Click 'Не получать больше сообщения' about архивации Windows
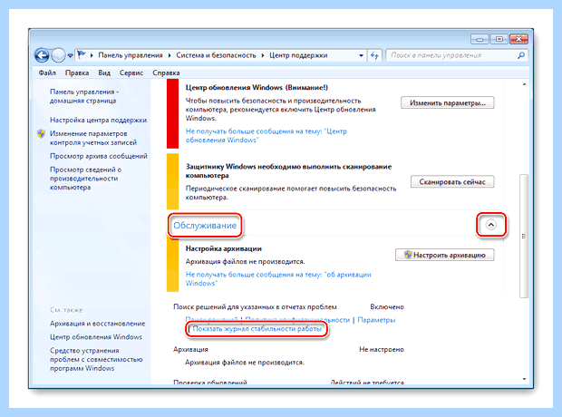 278,278
